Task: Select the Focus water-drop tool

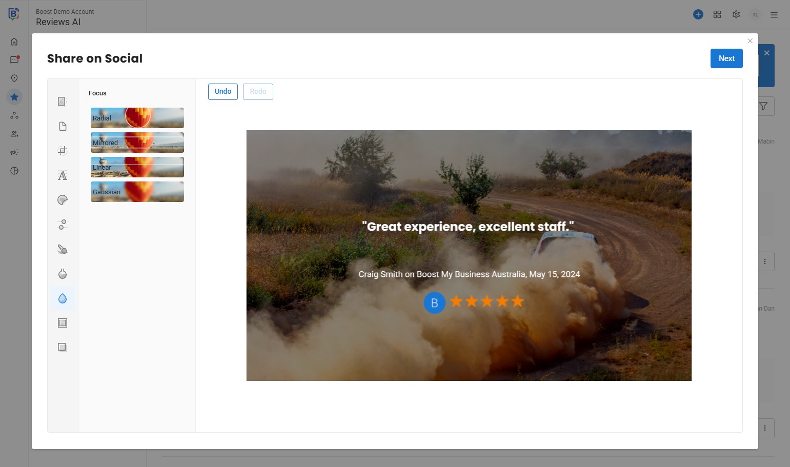Action: (63, 298)
